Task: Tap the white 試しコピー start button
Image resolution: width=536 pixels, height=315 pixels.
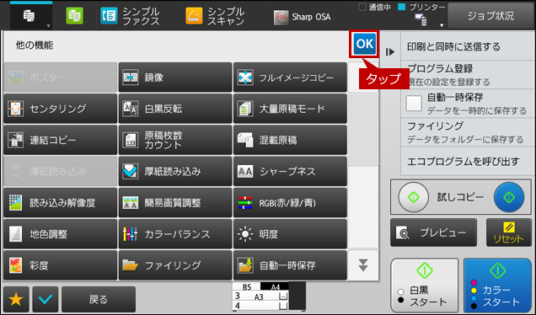Action: click(x=413, y=197)
